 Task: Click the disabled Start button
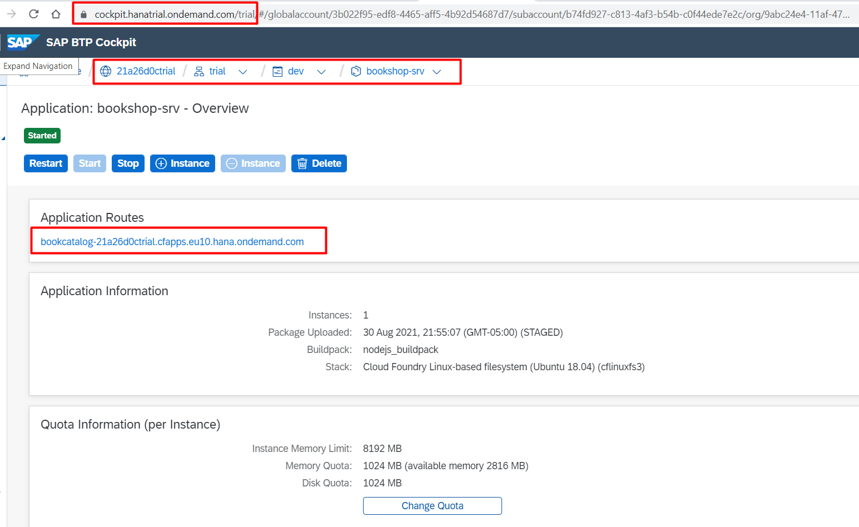[x=90, y=163]
